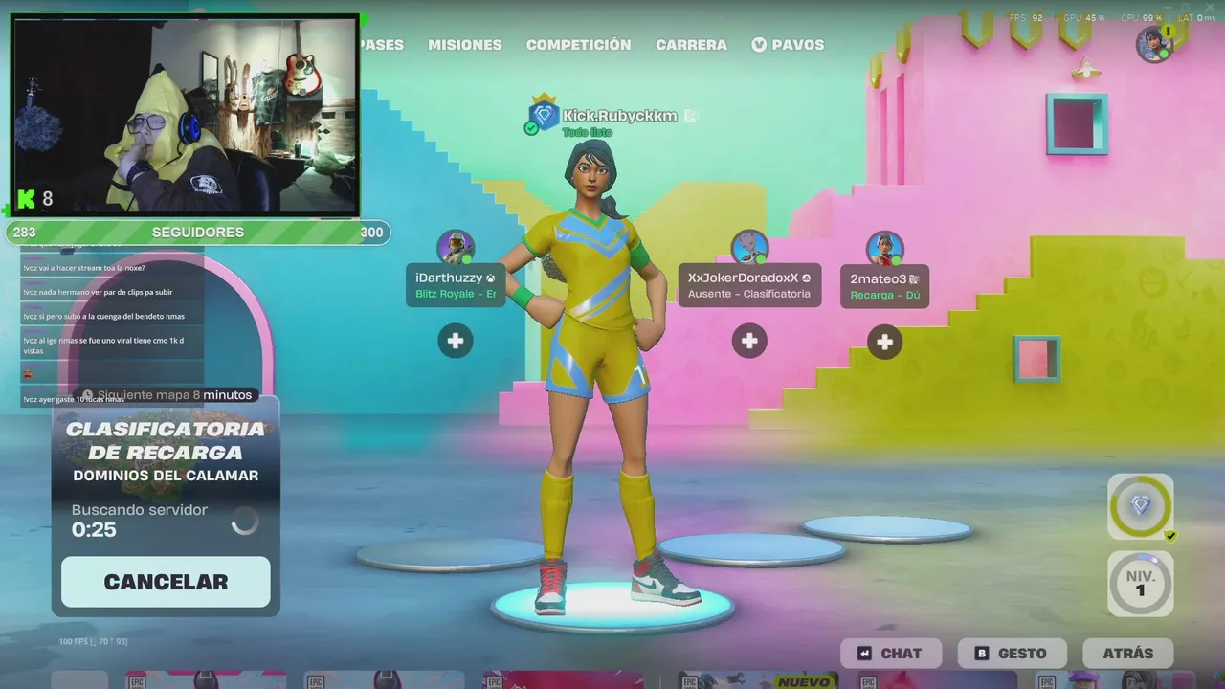The width and height of the screenshot is (1225, 689).
Task: Click the SEGUIDORES 283 to 300 progress bar
Action: click(197, 233)
